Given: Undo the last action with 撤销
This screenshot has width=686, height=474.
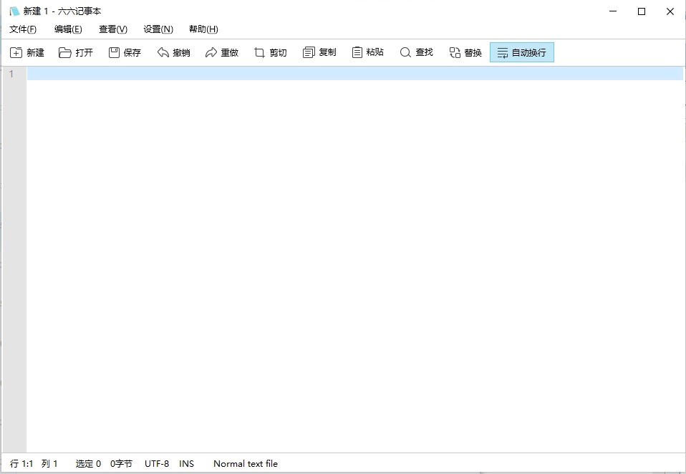Looking at the screenshot, I should [163, 52].
